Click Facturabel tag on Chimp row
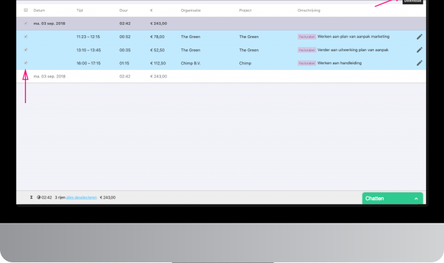 [307, 63]
